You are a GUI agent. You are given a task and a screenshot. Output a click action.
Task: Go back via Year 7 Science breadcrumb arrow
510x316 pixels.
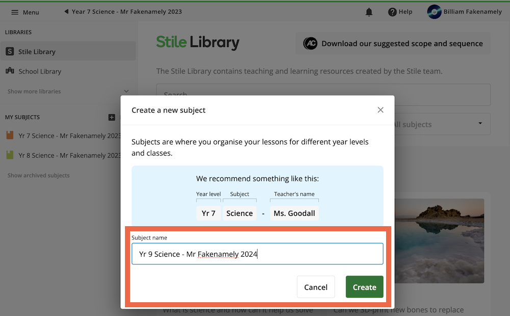[x=66, y=12]
